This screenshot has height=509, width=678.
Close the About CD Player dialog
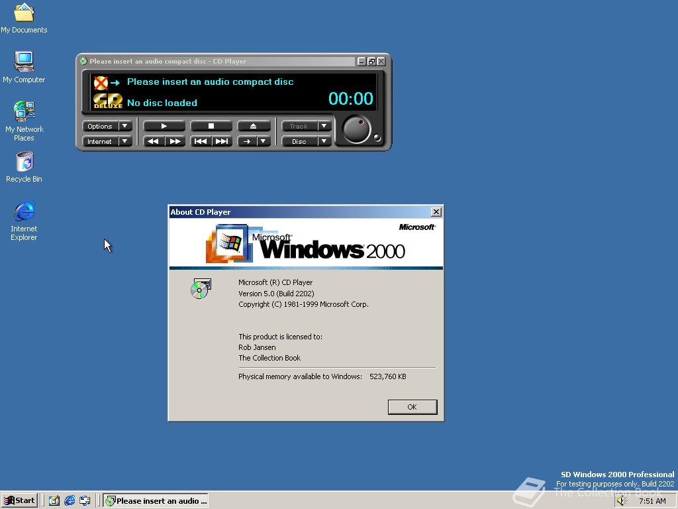436,211
